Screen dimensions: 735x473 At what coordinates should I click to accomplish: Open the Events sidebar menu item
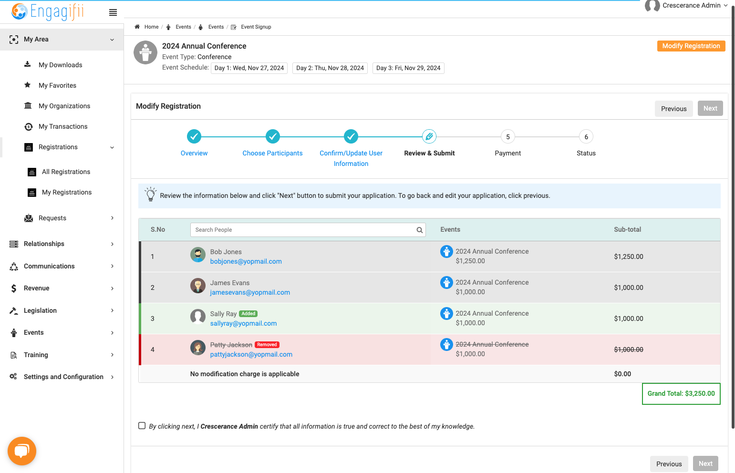tap(62, 332)
